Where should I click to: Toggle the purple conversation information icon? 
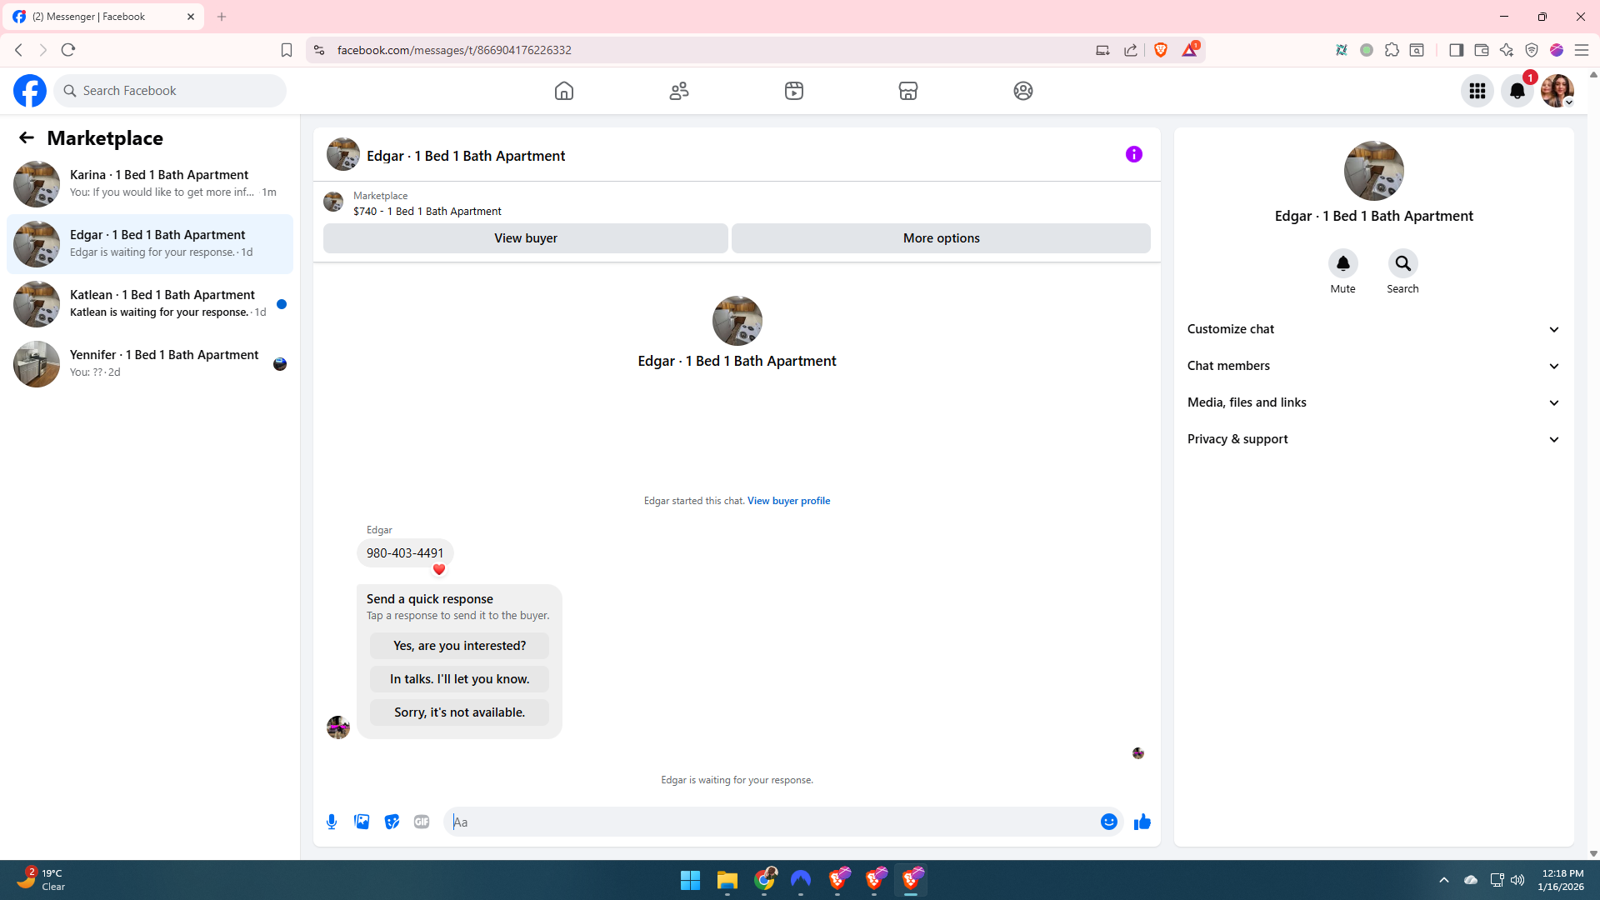[1133, 154]
